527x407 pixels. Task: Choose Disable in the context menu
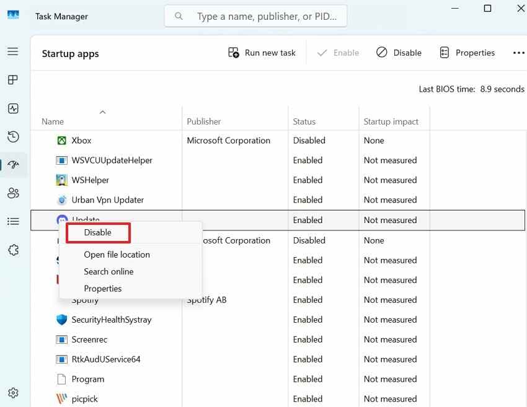tap(98, 232)
